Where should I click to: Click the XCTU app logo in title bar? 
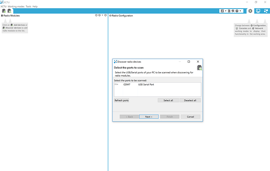point(2,2)
